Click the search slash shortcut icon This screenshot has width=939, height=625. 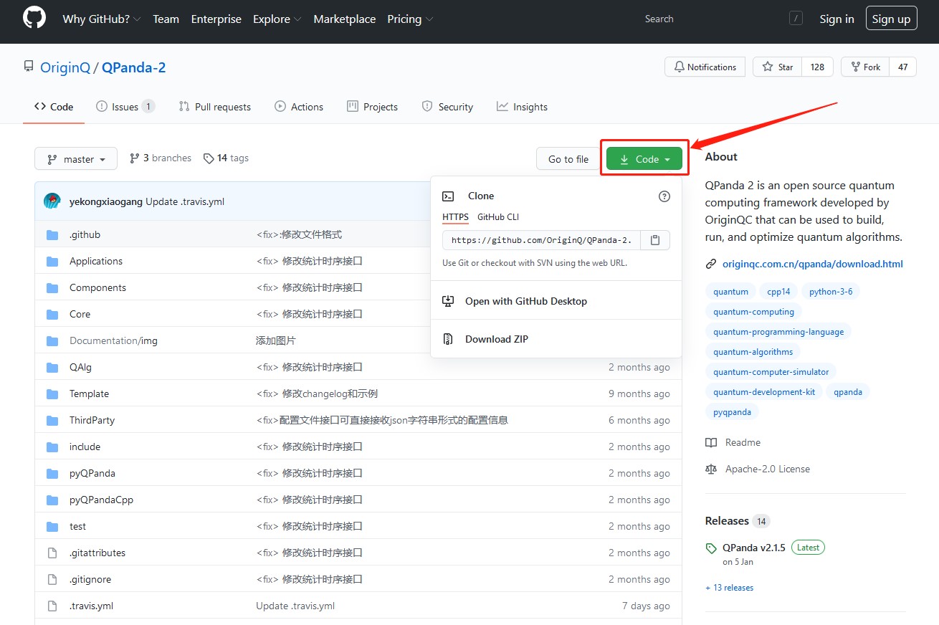tap(796, 19)
